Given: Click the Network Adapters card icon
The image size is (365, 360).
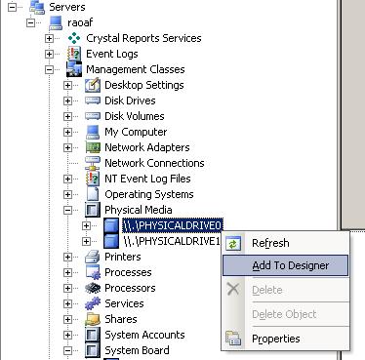Looking at the screenshot, I should tap(93, 147).
